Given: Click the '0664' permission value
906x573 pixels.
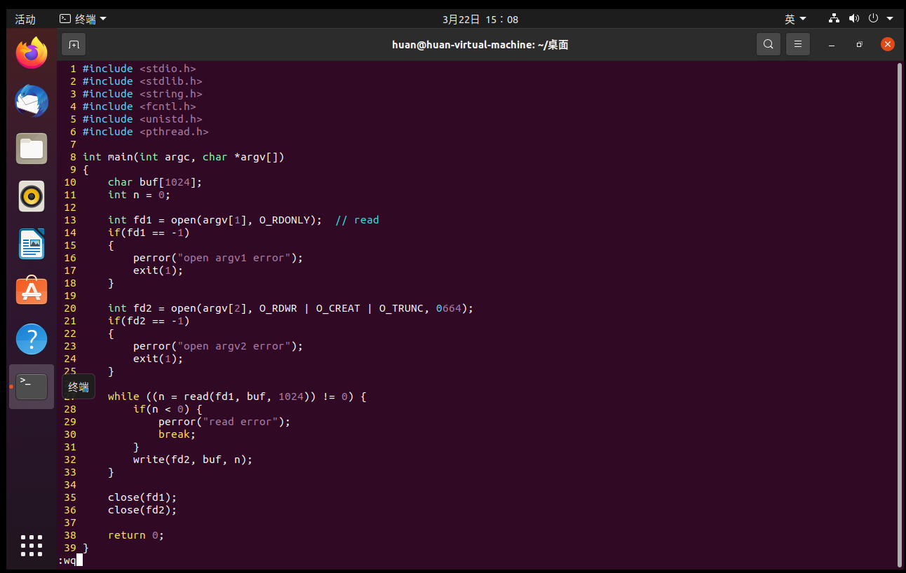Looking at the screenshot, I should pyautogui.click(x=449, y=308).
